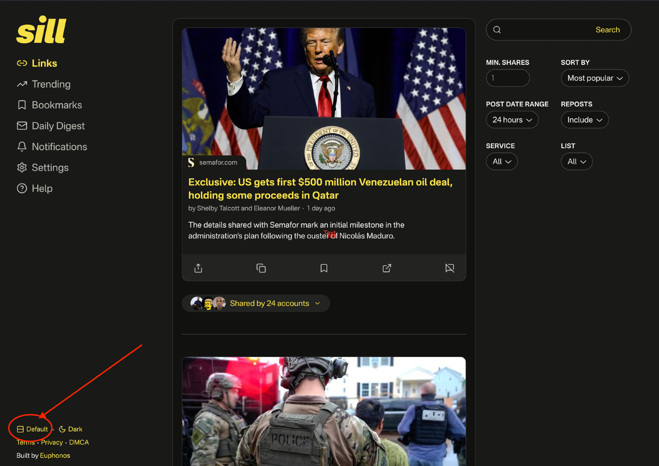
Task: Bookmark the Venezuelan oil deal article
Action: pos(324,268)
